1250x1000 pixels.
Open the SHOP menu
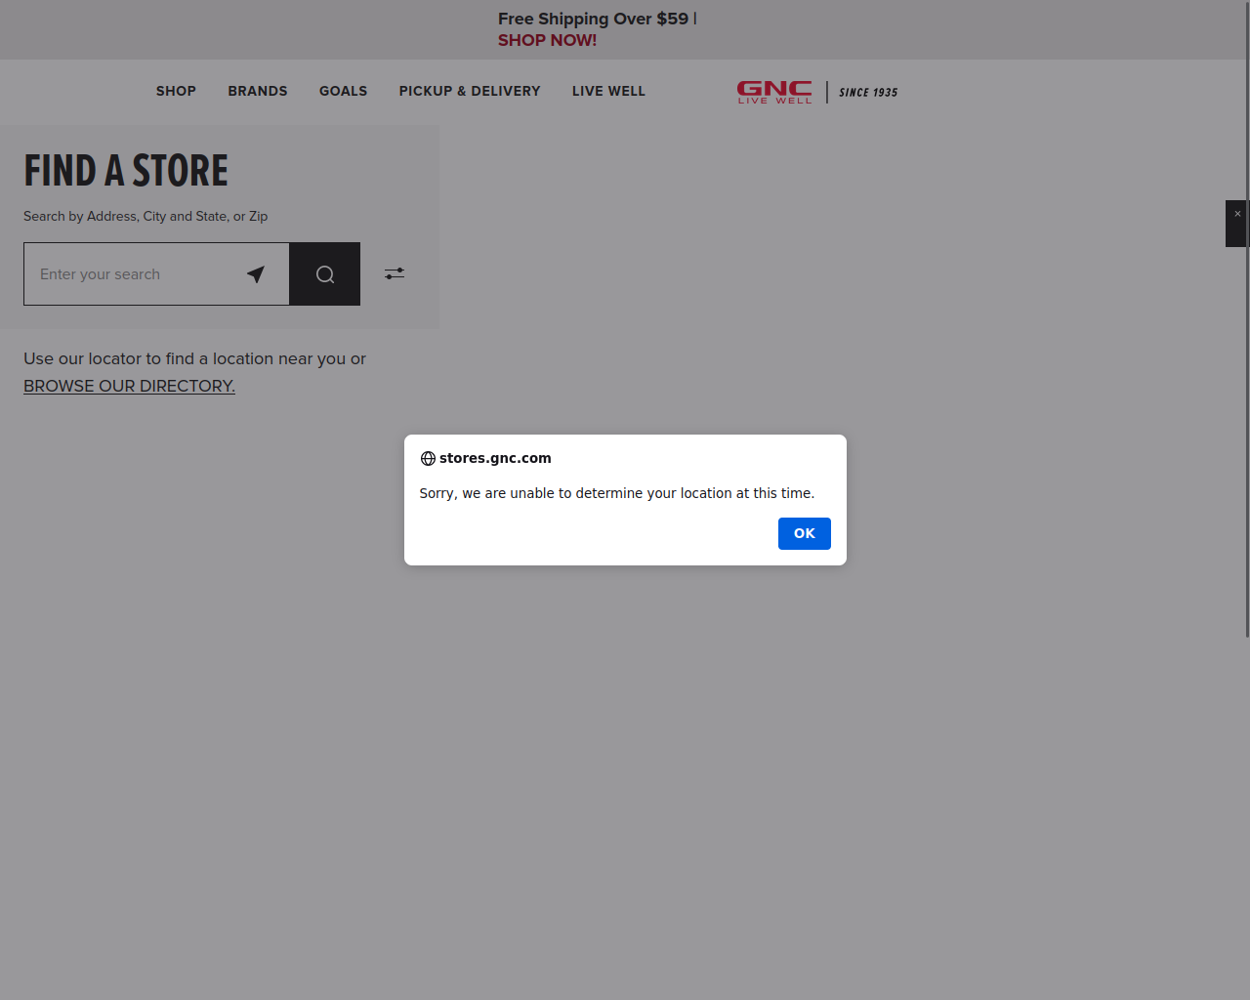(x=176, y=91)
